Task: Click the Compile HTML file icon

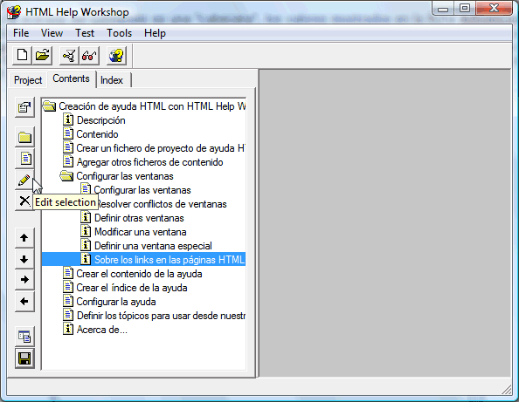Action: (69, 55)
